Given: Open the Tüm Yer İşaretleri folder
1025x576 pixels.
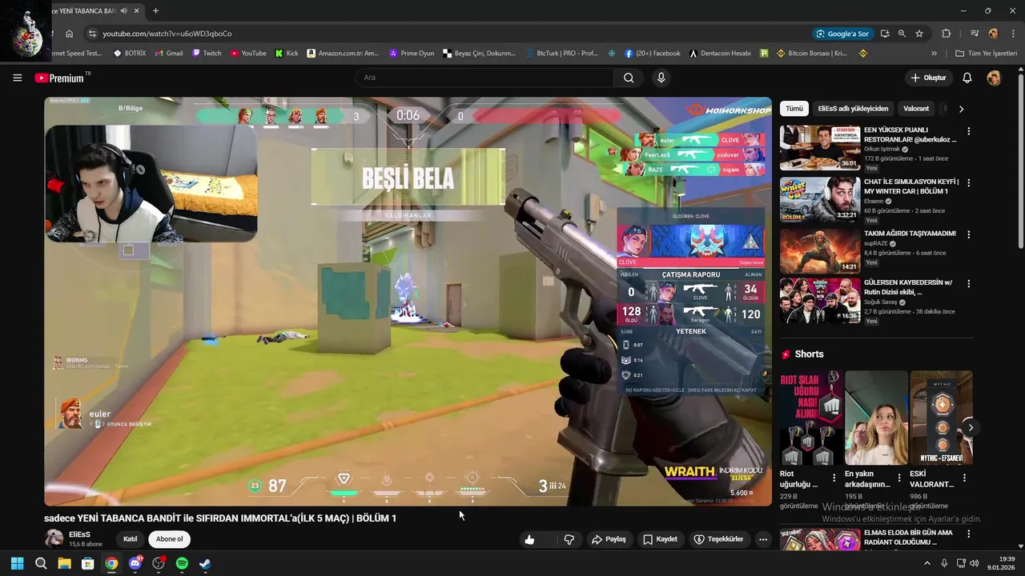Looking at the screenshot, I should tap(987, 54).
